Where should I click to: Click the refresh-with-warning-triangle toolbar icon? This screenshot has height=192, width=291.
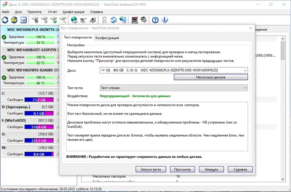point(14,20)
